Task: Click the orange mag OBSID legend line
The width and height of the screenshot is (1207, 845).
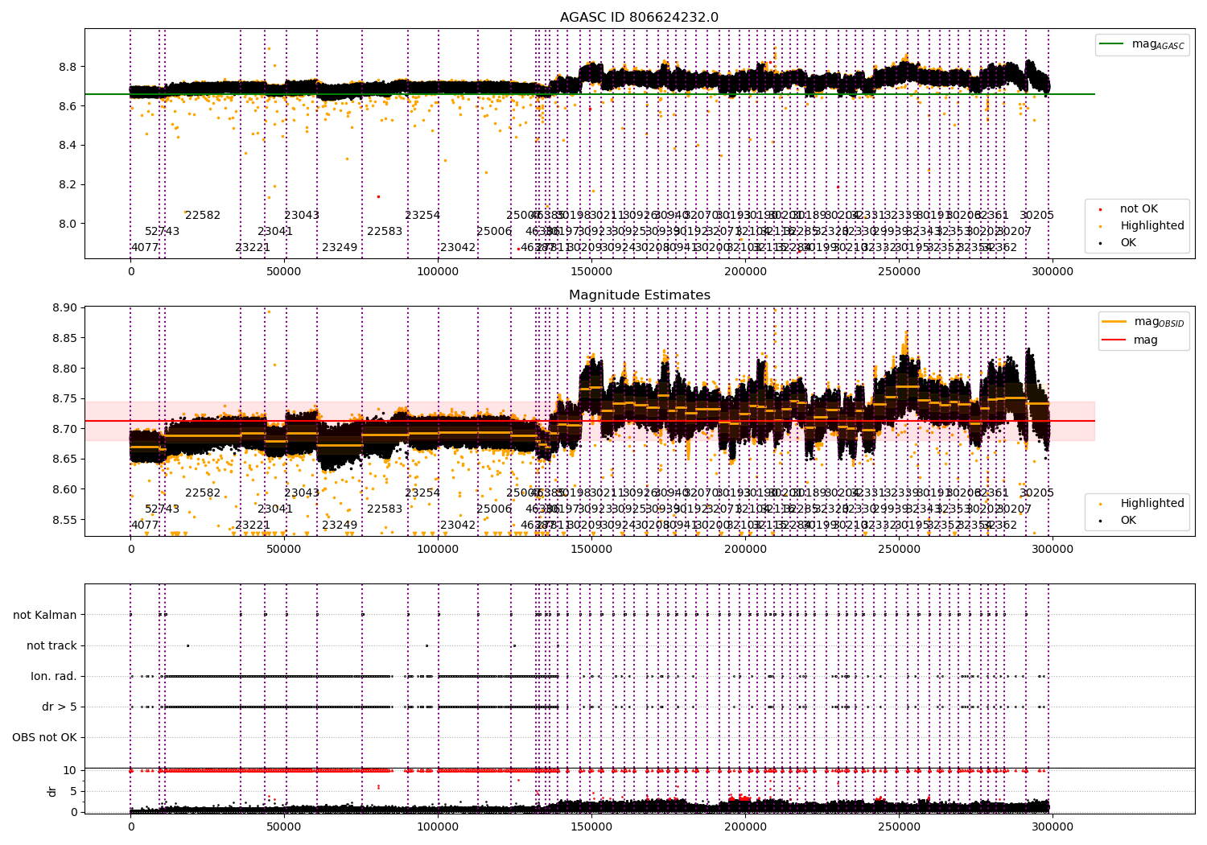Action: point(1114,322)
